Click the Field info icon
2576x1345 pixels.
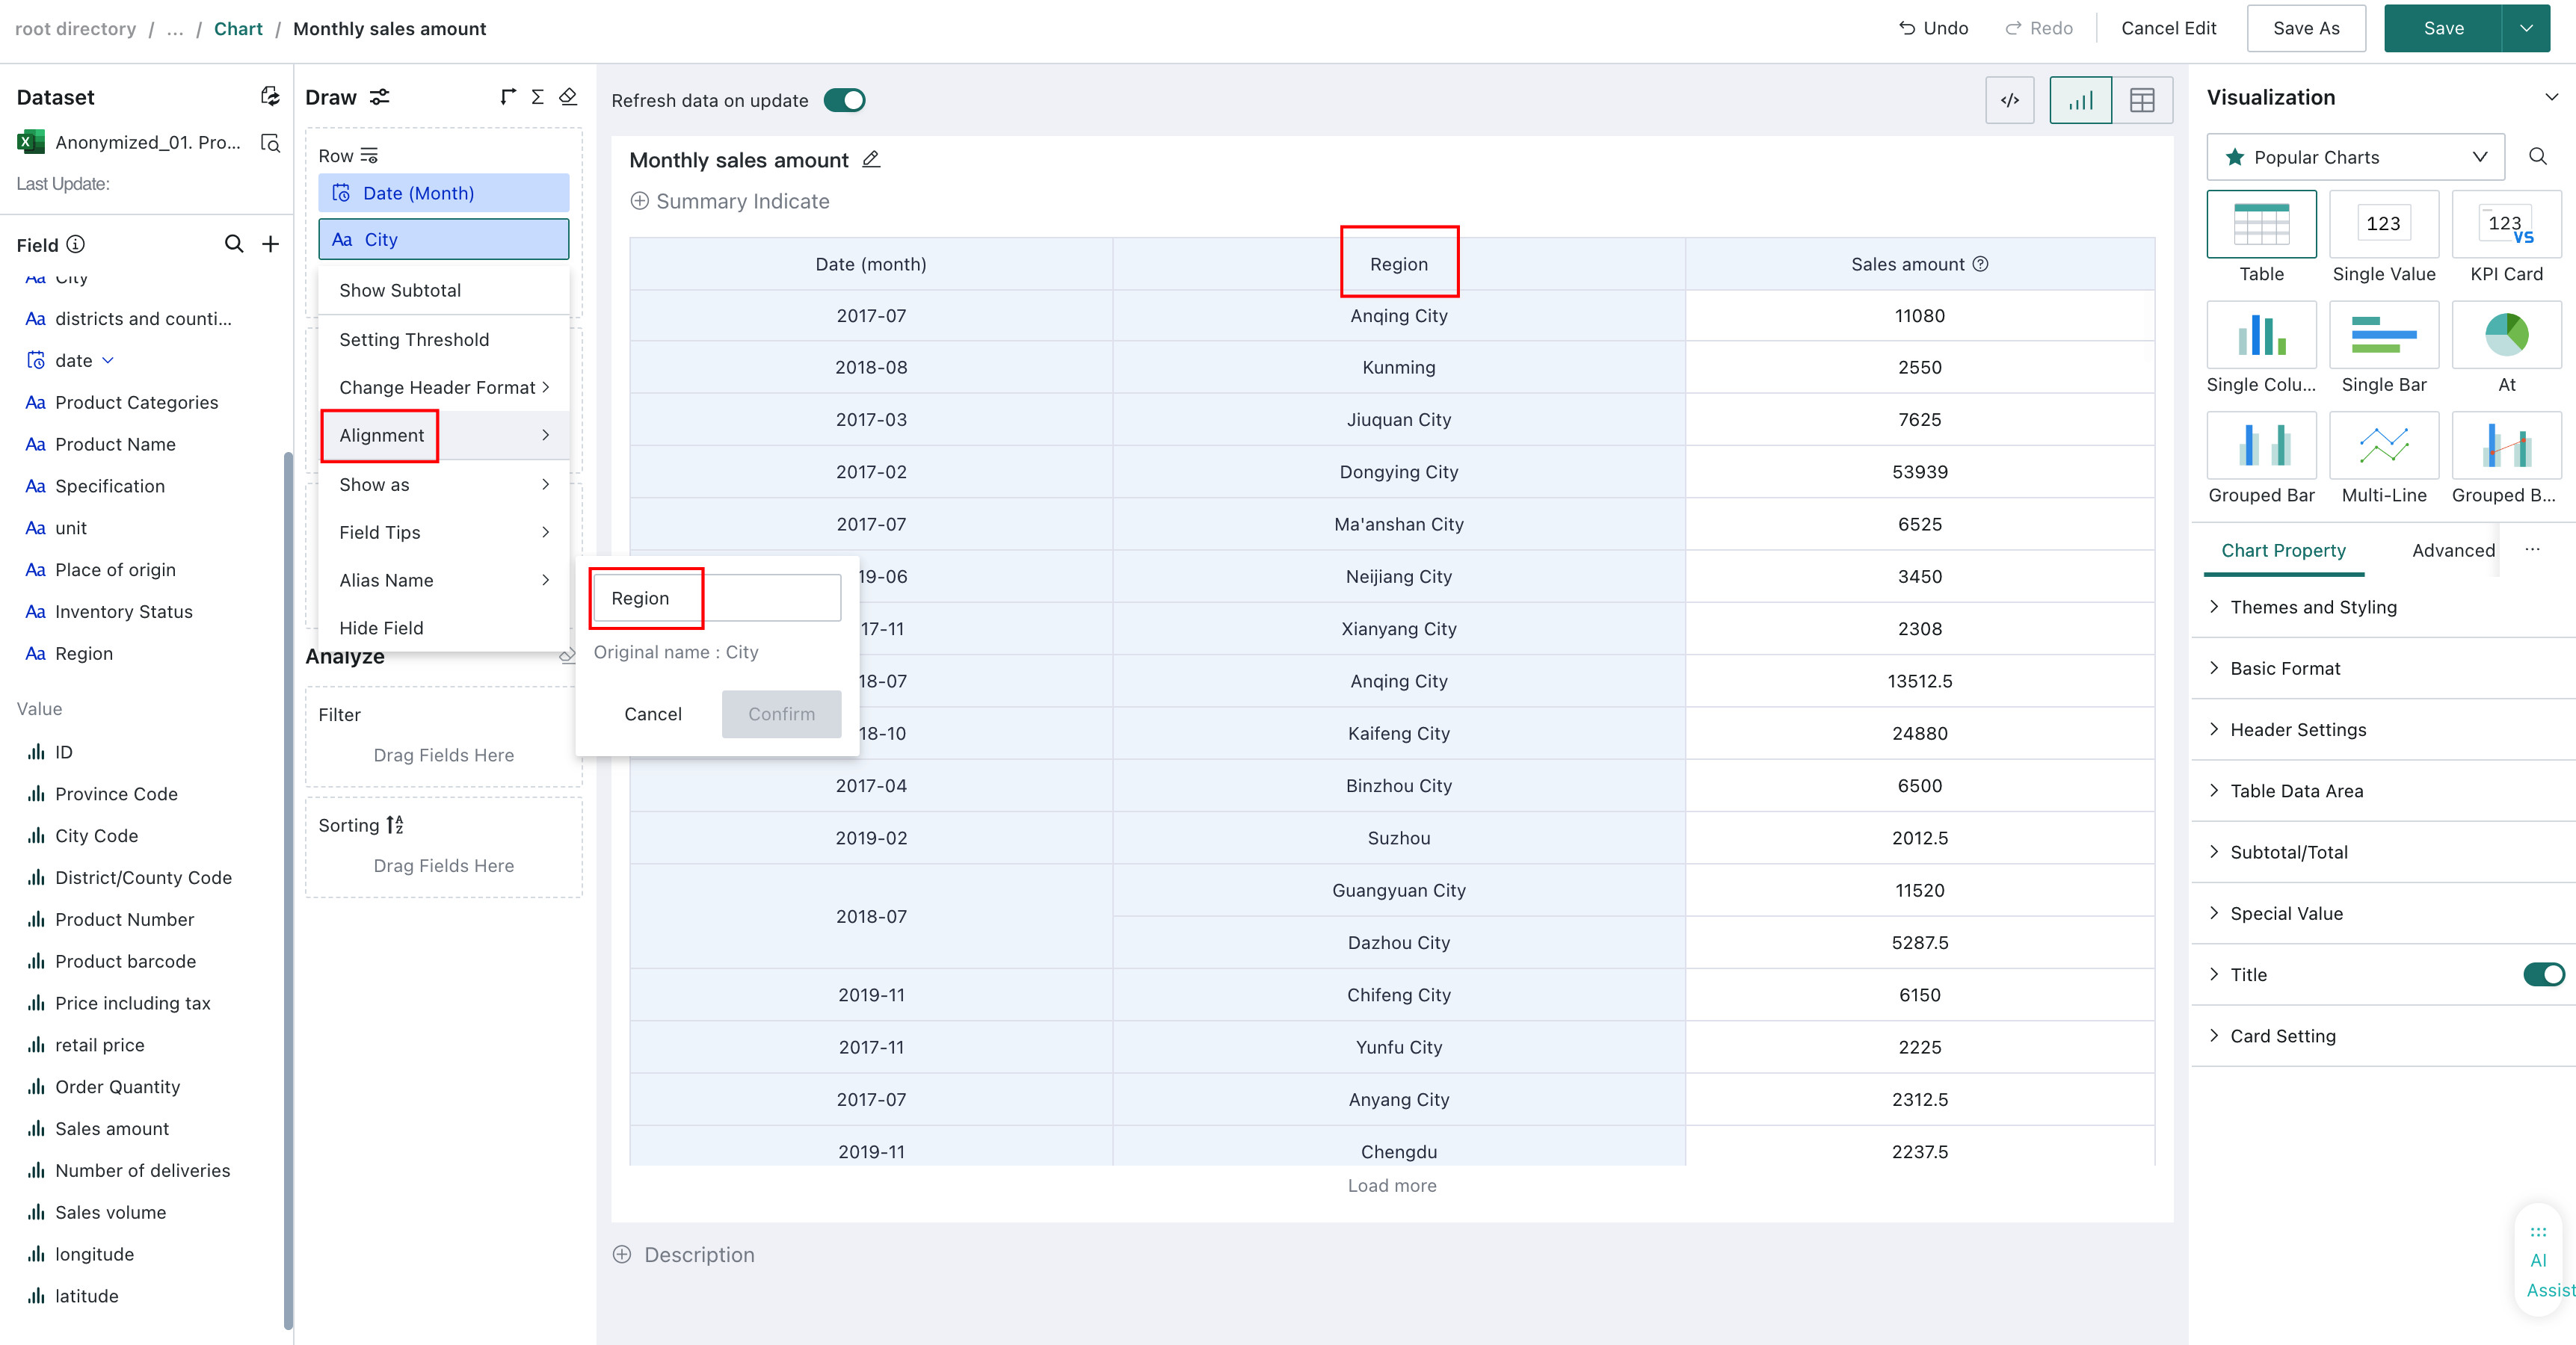(76, 244)
